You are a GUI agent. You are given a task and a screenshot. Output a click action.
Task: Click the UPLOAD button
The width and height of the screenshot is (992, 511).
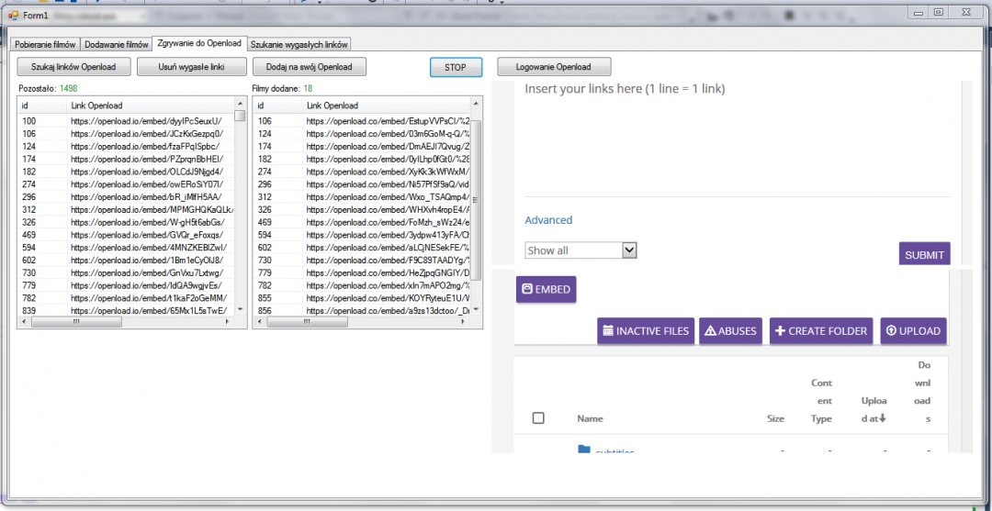pos(913,331)
